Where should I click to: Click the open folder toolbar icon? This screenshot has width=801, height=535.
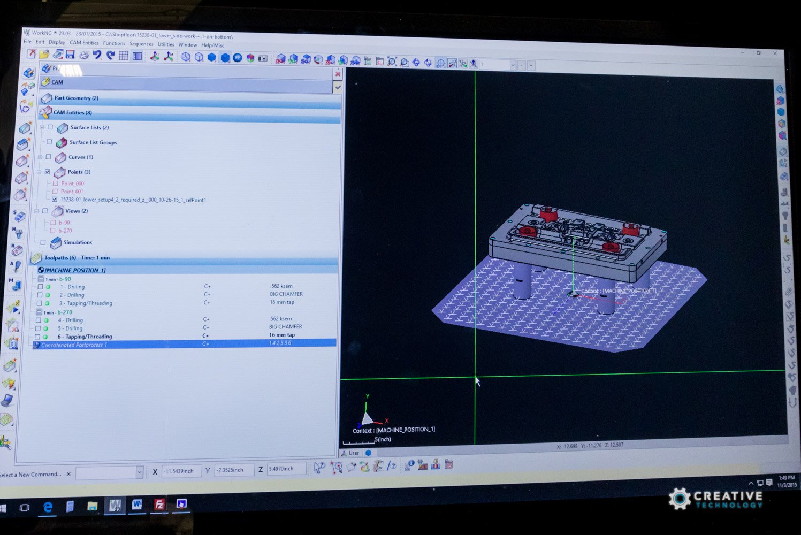tap(44, 54)
